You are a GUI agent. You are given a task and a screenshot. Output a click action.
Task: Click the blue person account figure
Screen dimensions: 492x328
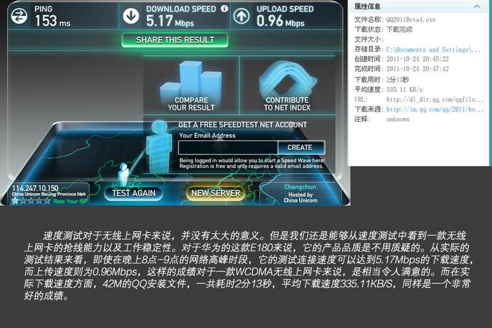coord(159,146)
